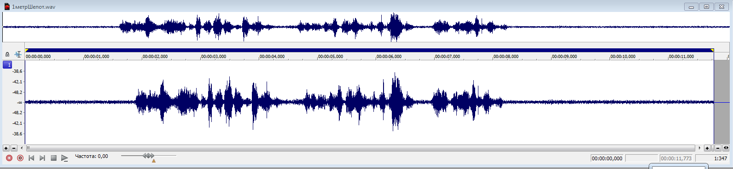The width and height of the screenshot is (733, 169).
Task: Click the cursor position field 00:00:00,000
Action: [607, 158]
